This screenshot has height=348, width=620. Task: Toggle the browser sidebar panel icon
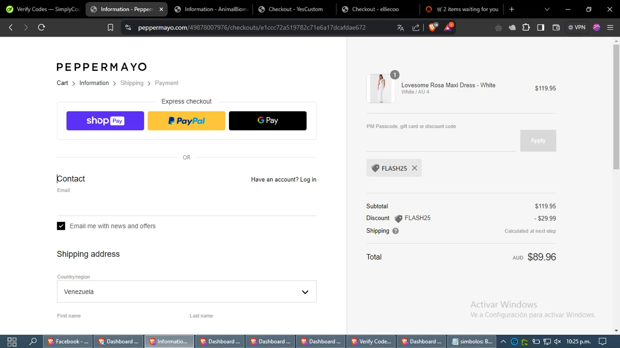[541, 27]
